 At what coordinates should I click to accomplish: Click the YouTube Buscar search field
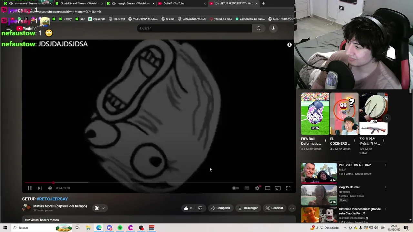(194, 28)
